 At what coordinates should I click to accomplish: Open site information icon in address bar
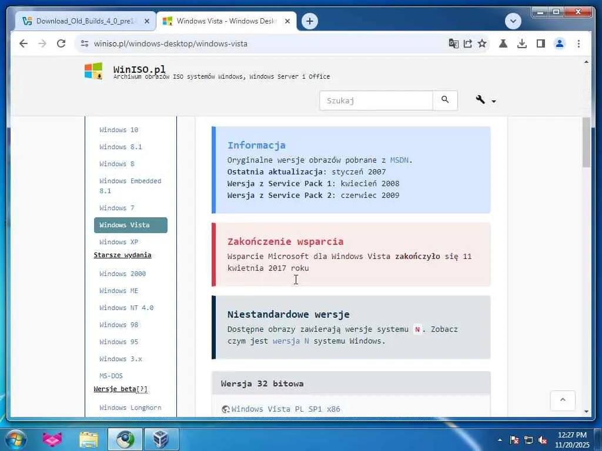pyautogui.click(x=85, y=43)
